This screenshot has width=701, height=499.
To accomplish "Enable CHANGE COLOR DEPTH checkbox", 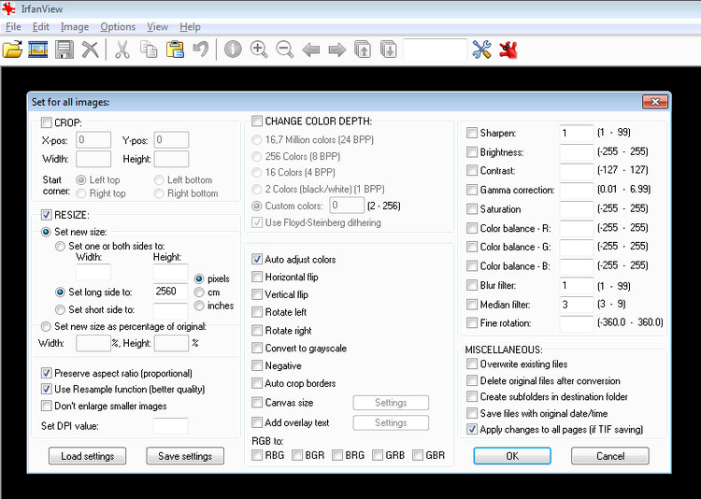I will [x=257, y=121].
